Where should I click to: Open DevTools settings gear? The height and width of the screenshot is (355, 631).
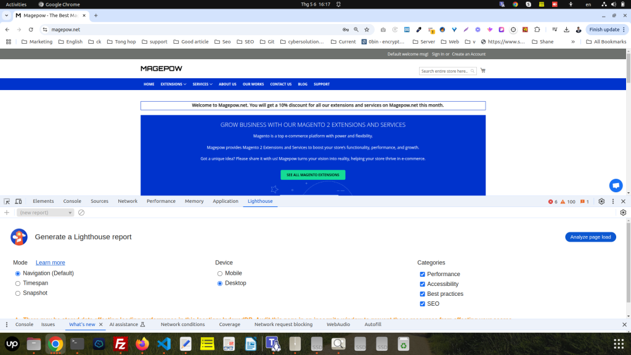pos(601,202)
